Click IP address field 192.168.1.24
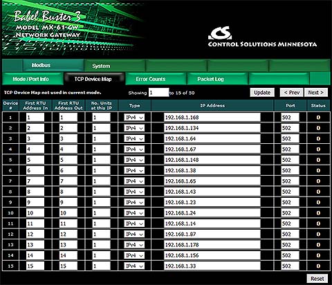 tap(212, 213)
